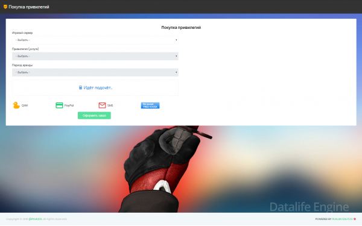
Task: Click the blue FREE-KASSA badge
Action: tap(150, 105)
